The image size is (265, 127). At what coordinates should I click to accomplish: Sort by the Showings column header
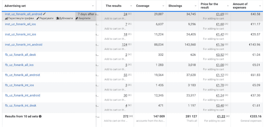coord(175,6)
